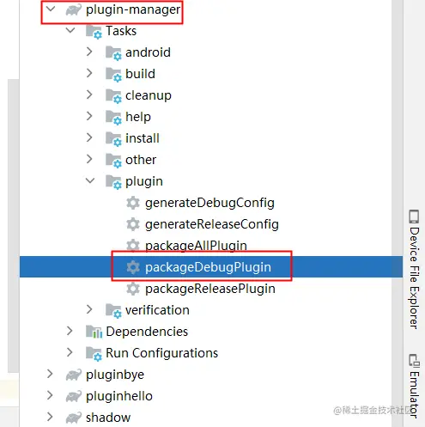Select the build task group label
425x427 pixels.
[140, 74]
